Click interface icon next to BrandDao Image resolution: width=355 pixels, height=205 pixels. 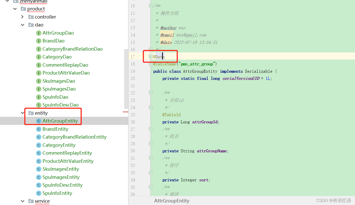(39, 41)
